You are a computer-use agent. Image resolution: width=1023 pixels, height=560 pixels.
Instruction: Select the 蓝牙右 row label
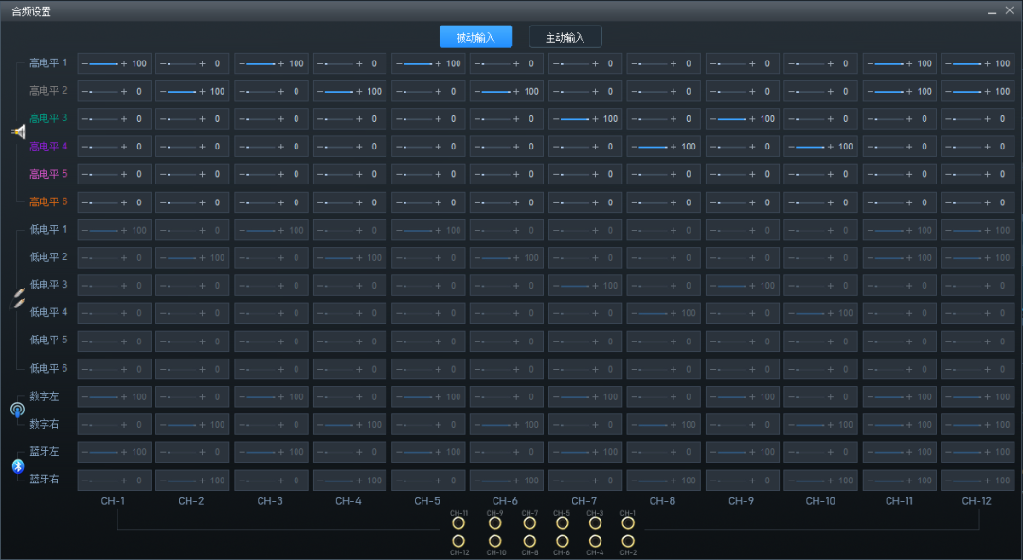44,480
